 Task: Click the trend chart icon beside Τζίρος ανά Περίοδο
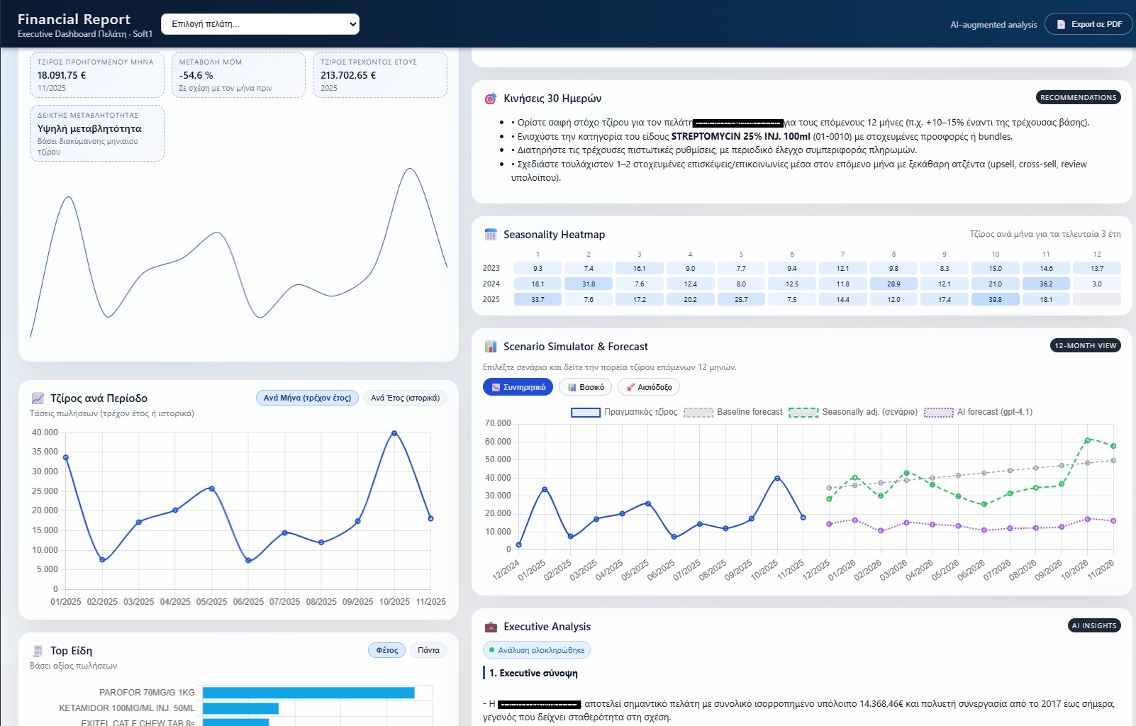[x=38, y=398]
